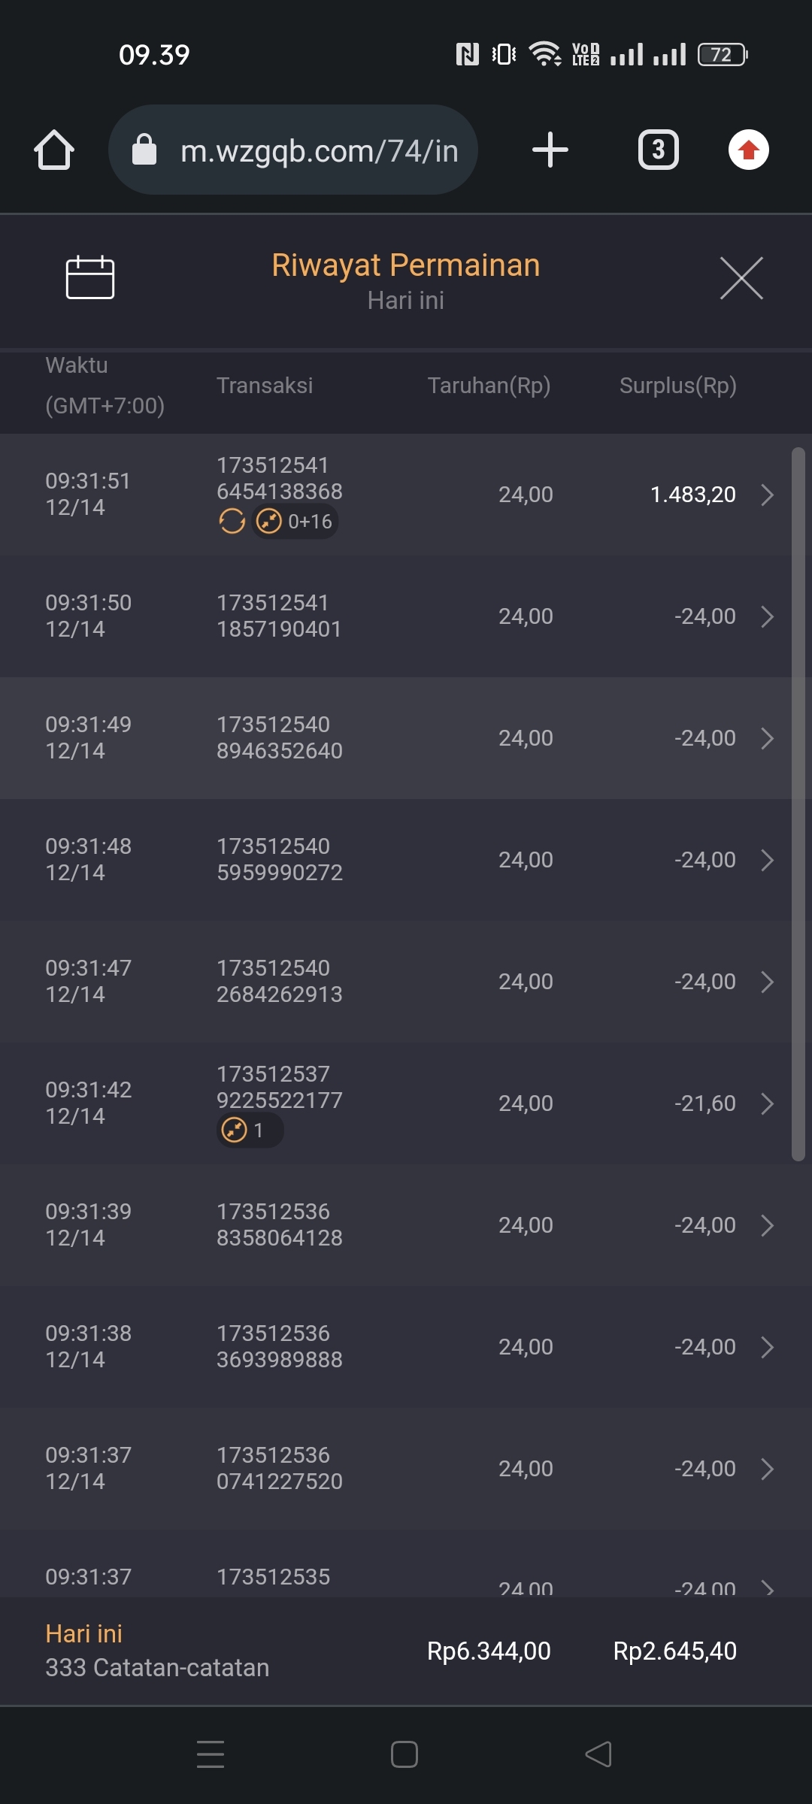Select the Hari ini summary label
The height and width of the screenshot is (1804, 812).
click(x=83, y=1633)
